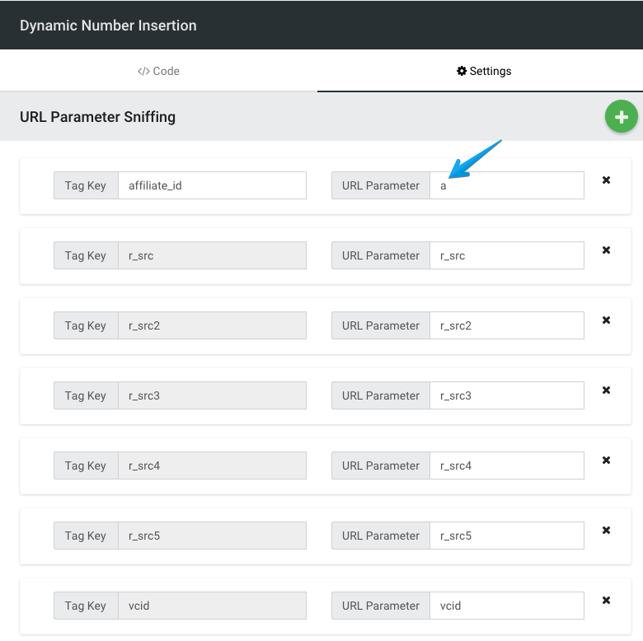Click the disabled r_src Tag Key field
The image size is (643, 641).
click(x=212, y=255)
